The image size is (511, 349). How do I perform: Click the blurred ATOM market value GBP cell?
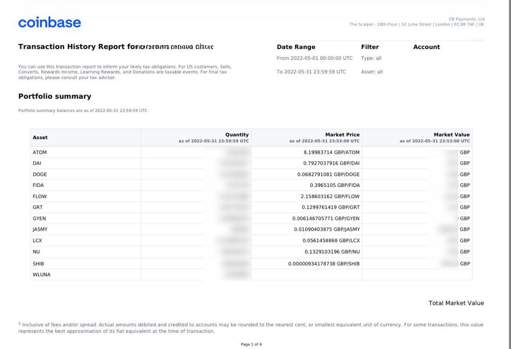417,152
